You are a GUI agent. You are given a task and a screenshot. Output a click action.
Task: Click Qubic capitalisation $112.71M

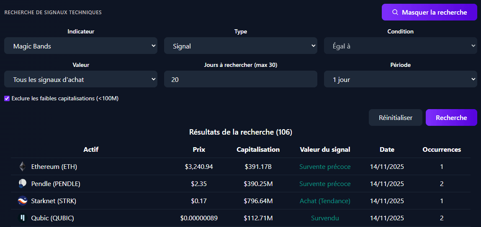pyautogui.click(x=258, y=218)
